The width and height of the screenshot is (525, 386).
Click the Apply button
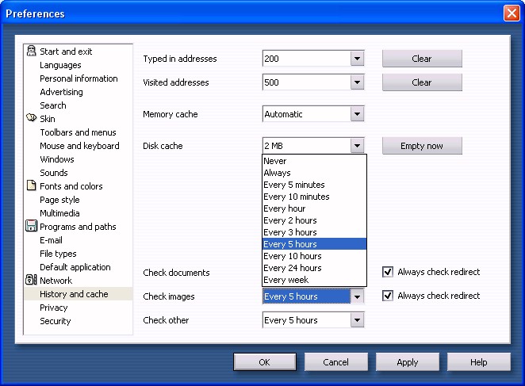tap(408, 362)
